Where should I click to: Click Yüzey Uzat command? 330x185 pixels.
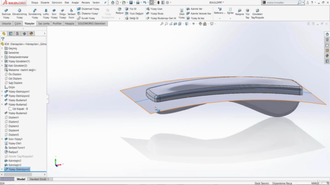click(154, 9)
